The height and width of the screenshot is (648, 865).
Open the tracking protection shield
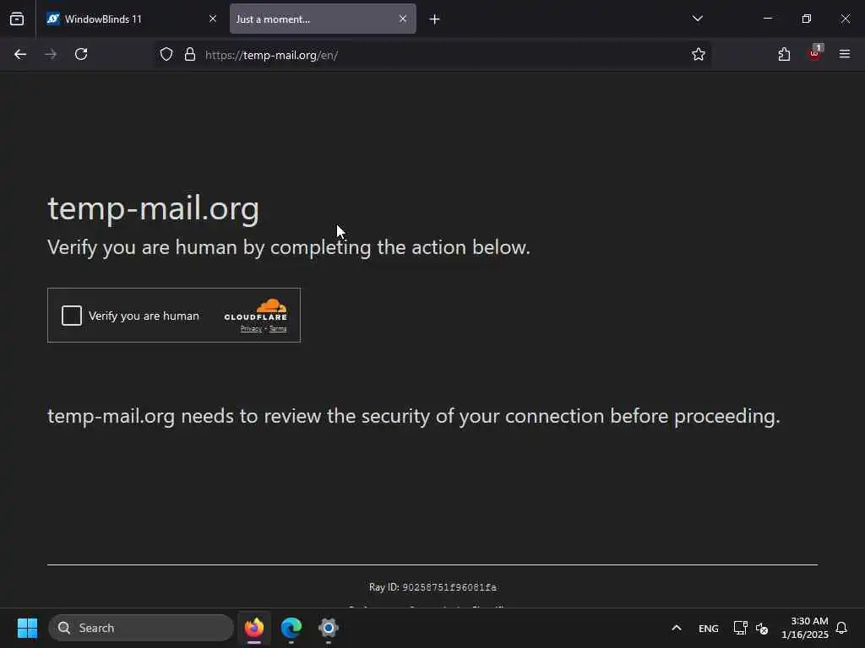(x=166, y=55)
